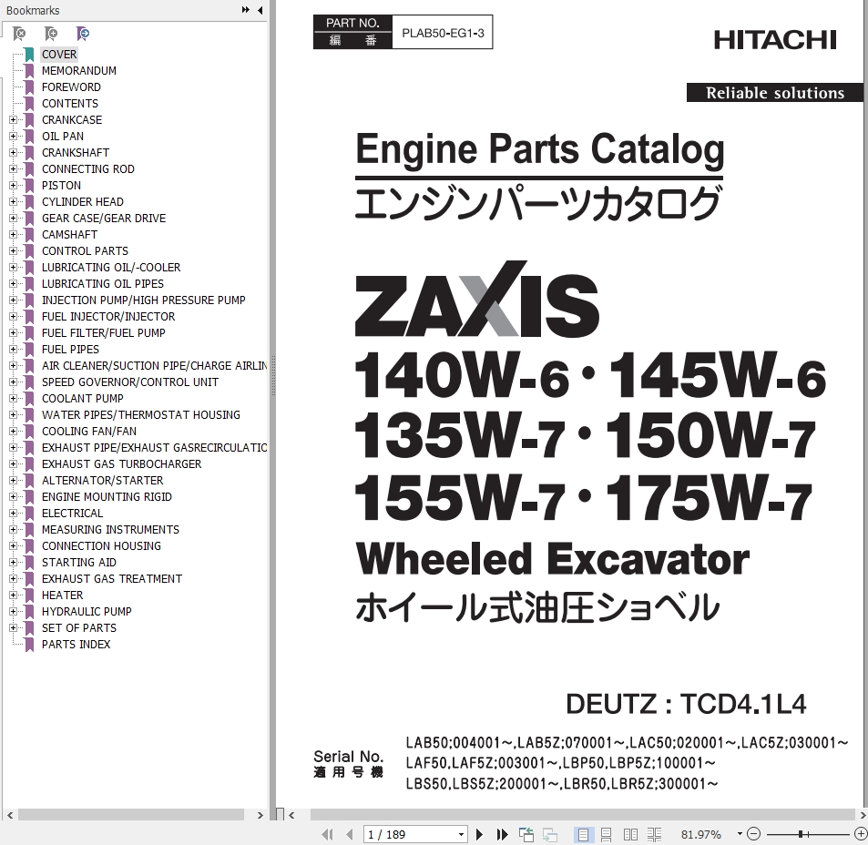
Task: Open WATER PIPES/THERMOSTAT HOUSING bookmark
Action: [141, 414]
